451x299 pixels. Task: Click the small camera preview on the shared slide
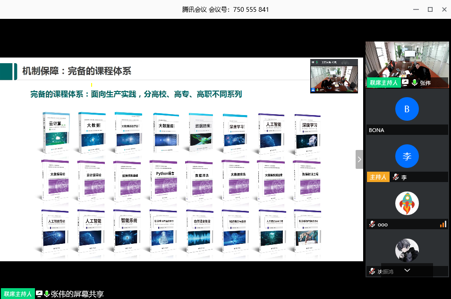(x=334, y=75)
